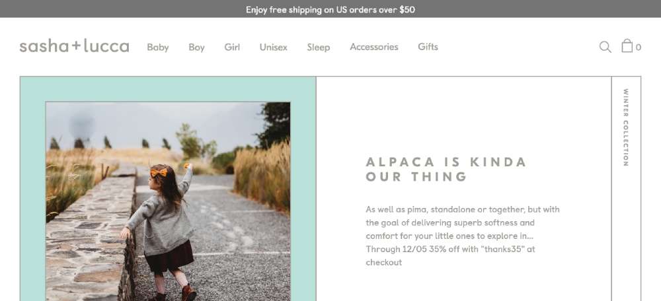The image size is (661, 301).
Task: Open the Sleep category
Action: [318, 47]
